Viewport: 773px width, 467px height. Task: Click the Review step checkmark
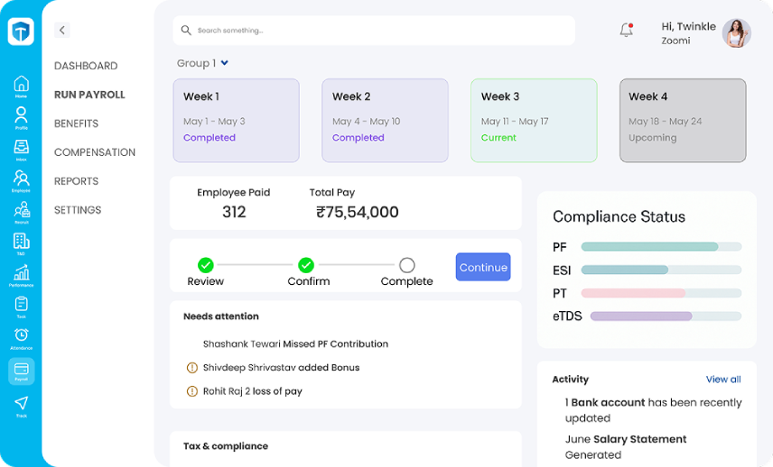pos(206,265)
